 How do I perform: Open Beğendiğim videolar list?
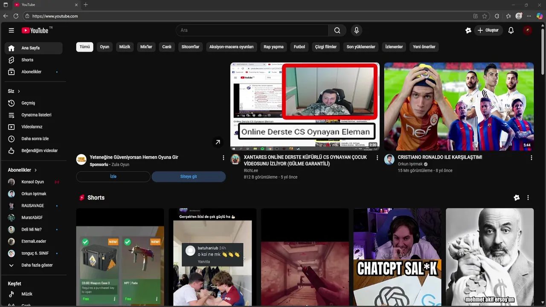34,151
